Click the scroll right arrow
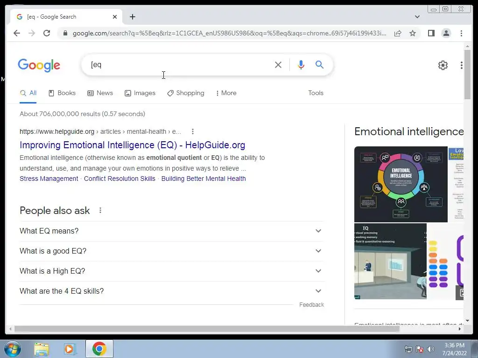 (460, 329)
